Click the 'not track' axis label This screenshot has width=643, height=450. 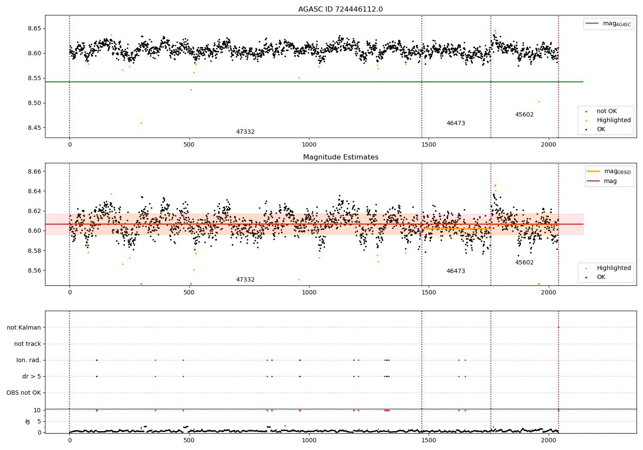tap(27, 344)
